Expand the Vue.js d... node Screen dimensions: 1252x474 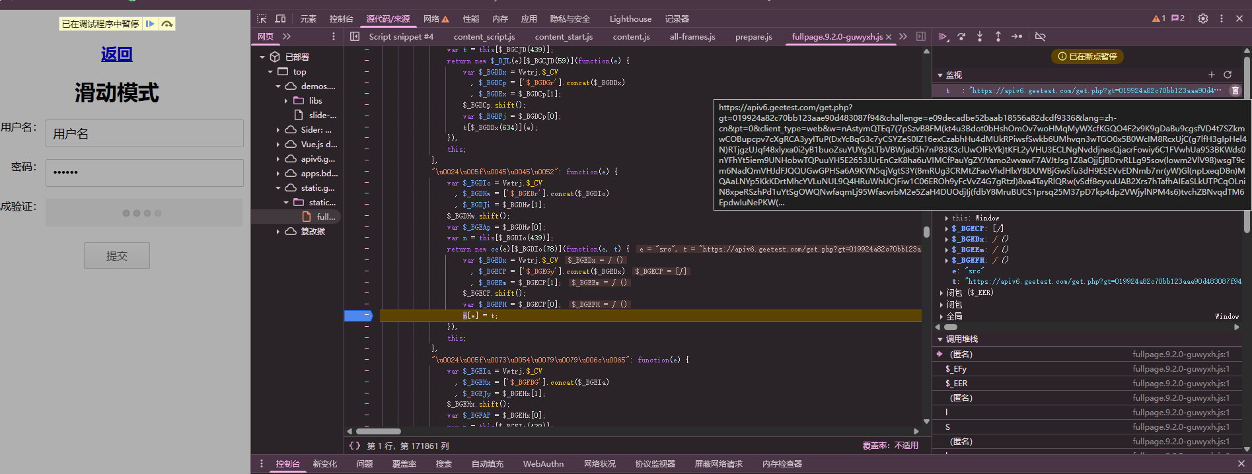pyautogui.click(x=278, y=145)
